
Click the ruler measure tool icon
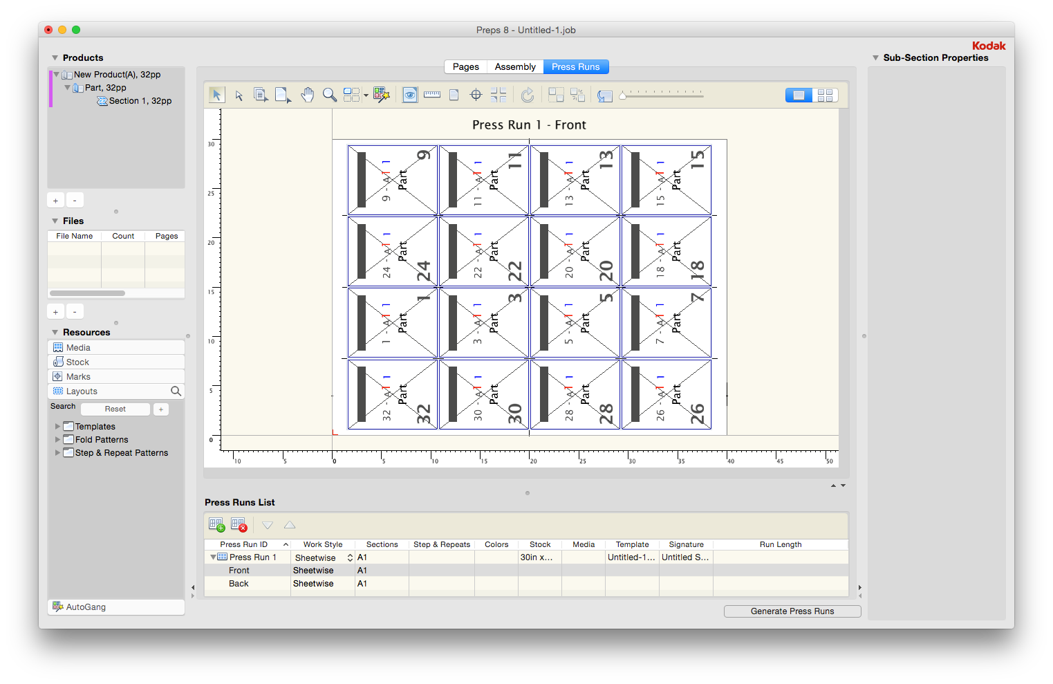pos(432,95)
